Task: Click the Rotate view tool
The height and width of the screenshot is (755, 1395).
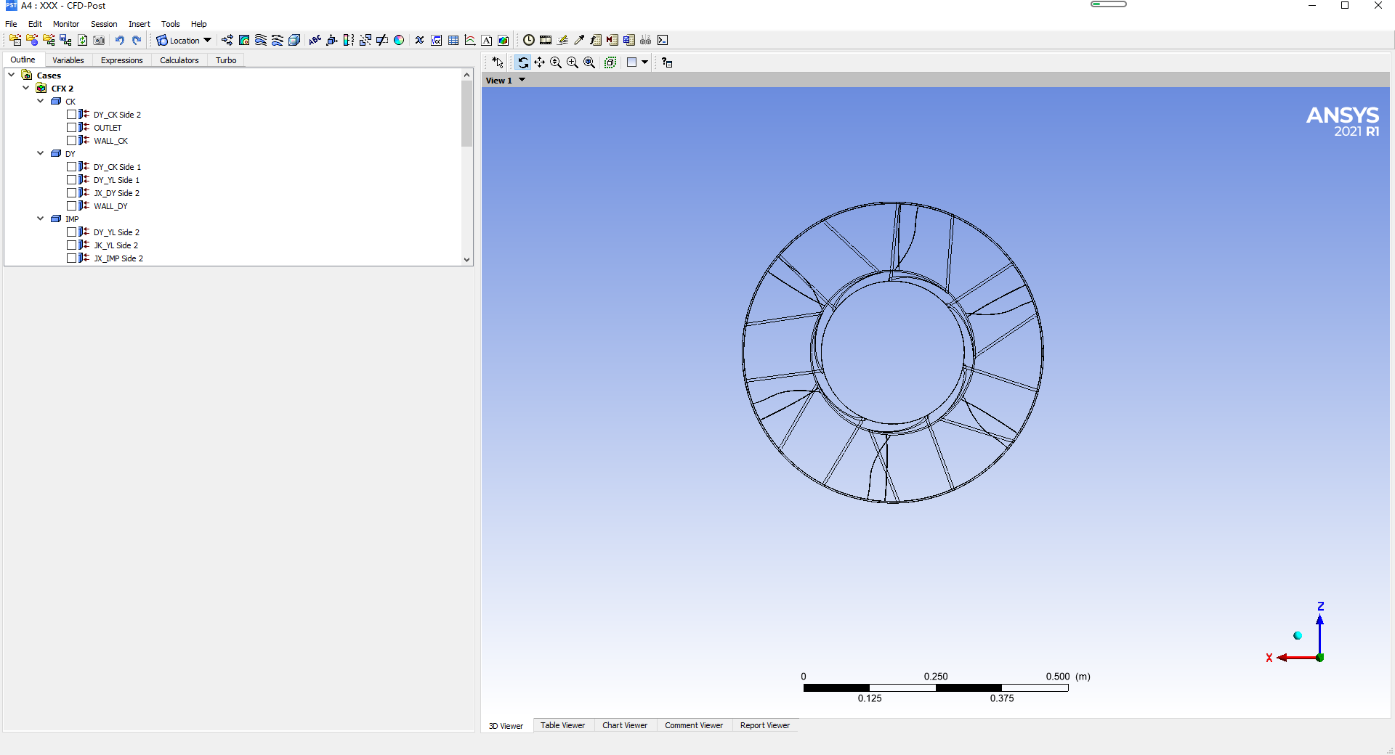Action: (x=522, y=62)
